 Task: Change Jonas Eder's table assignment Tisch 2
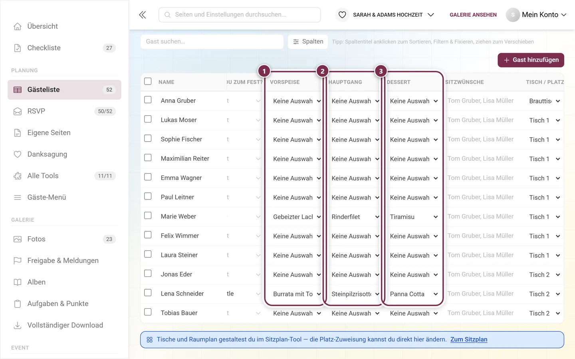[544, 275]
